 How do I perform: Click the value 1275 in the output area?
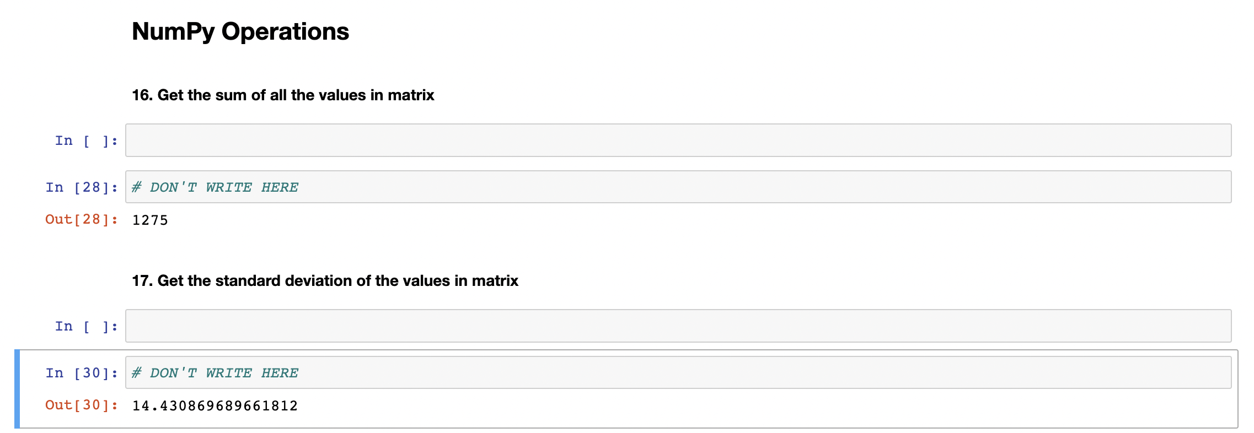tap(150, 220)
